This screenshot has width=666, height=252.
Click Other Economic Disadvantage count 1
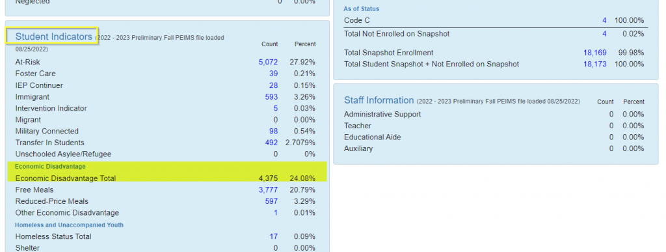276,212
